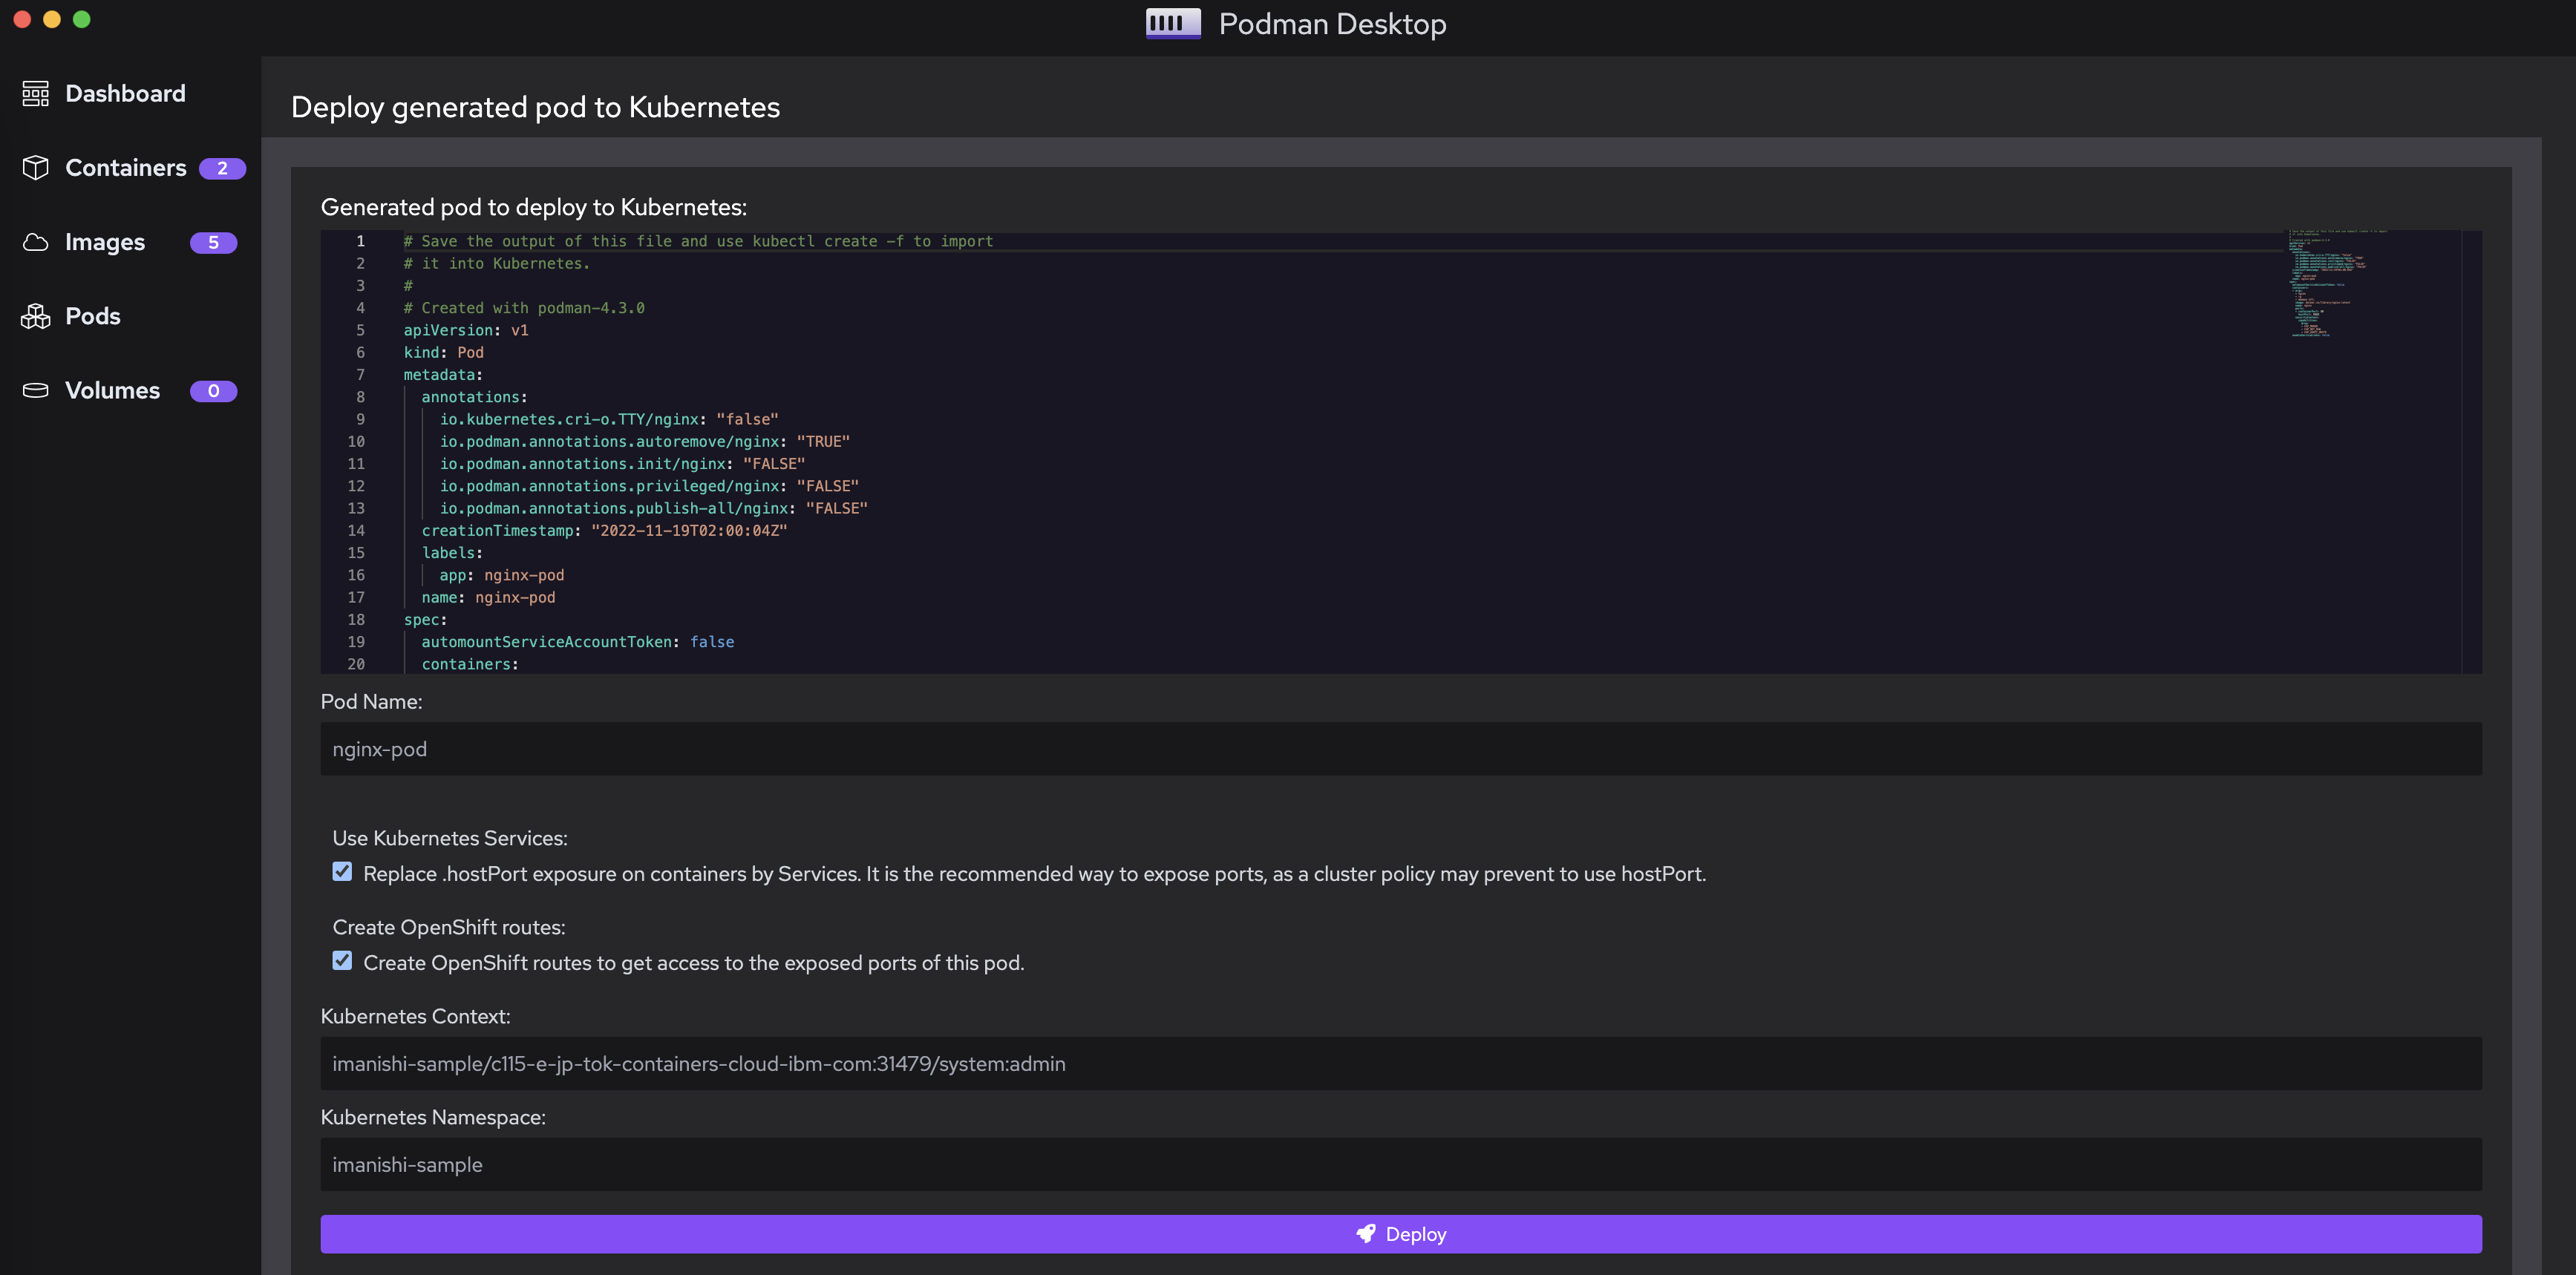
Task: Click the Podman Desktop logo icon
Action: [x=1172, y=23]
